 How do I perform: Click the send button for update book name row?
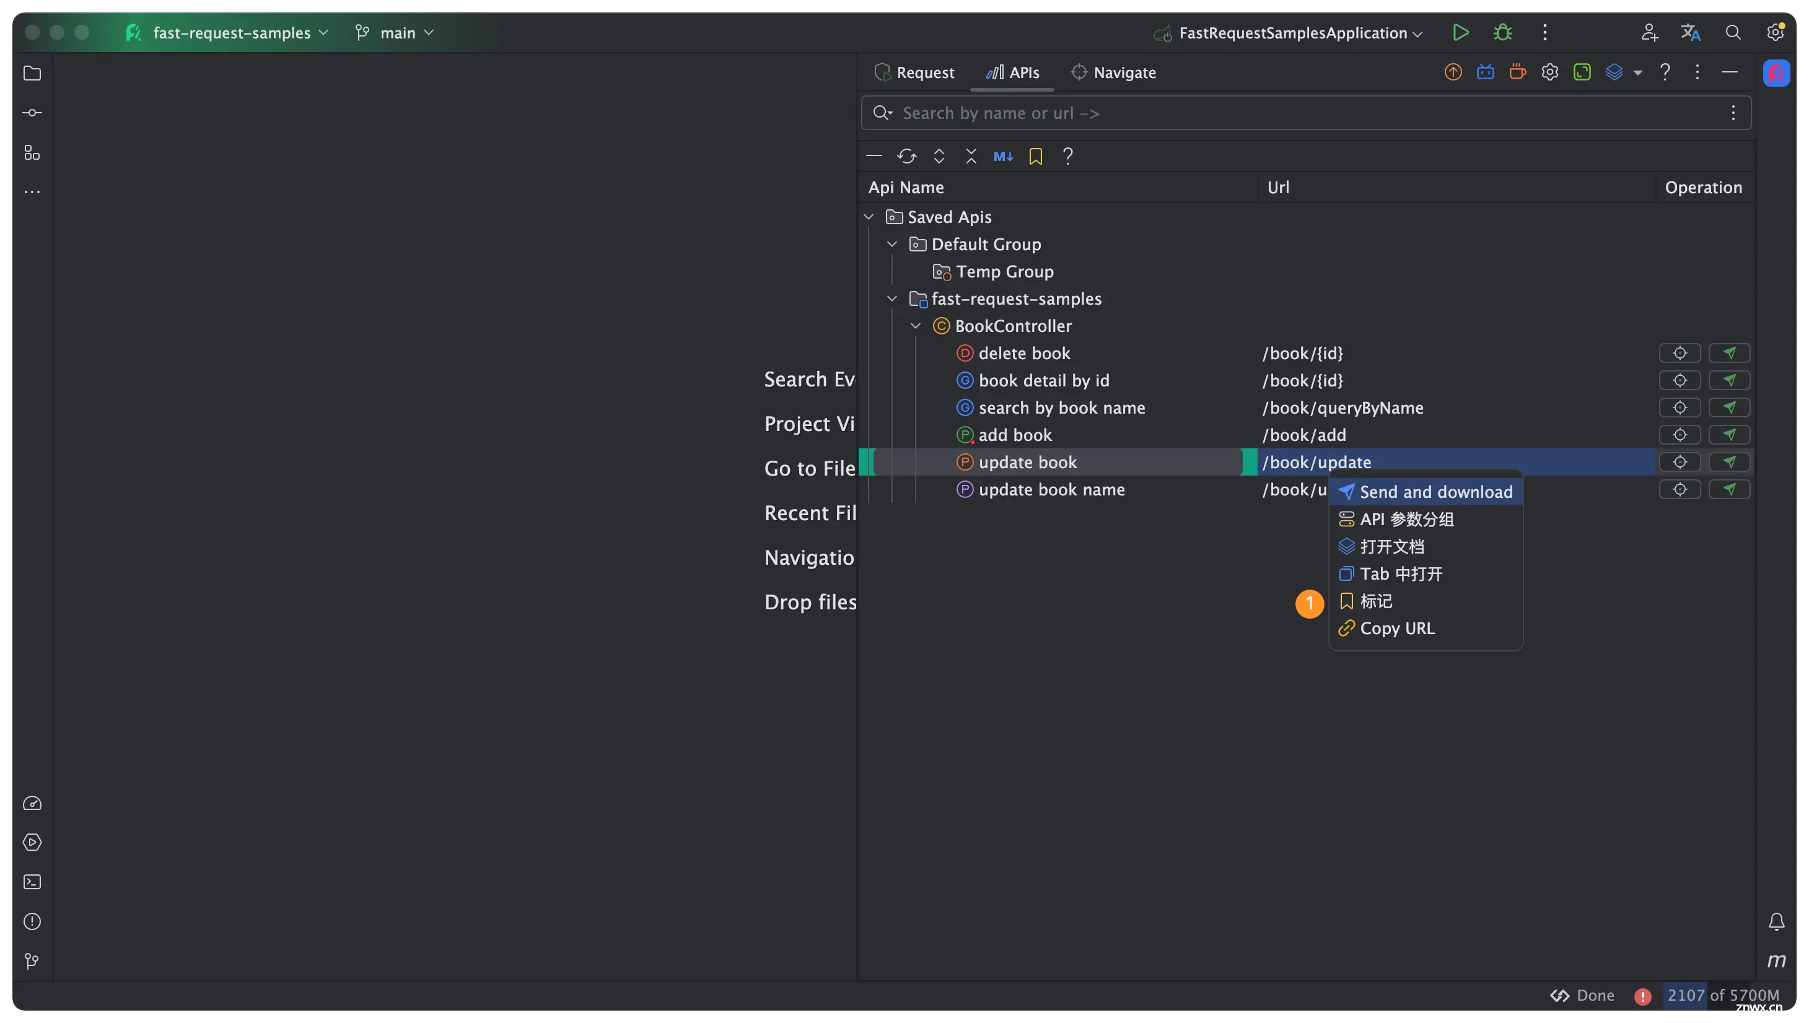1729,490
